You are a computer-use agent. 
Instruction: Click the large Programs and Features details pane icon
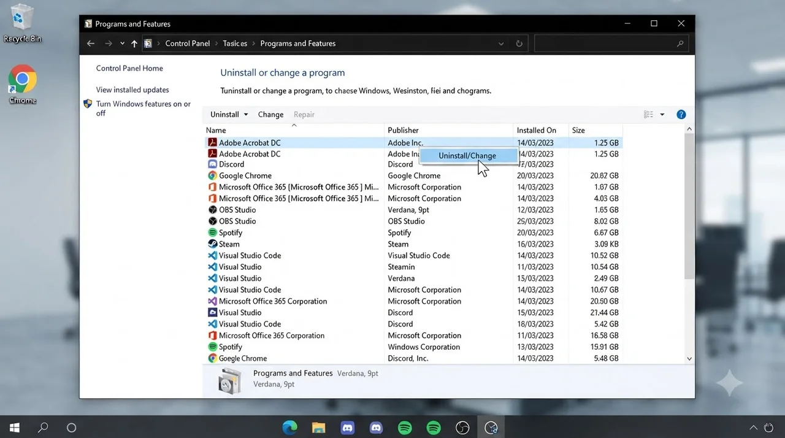click(231, 381)
